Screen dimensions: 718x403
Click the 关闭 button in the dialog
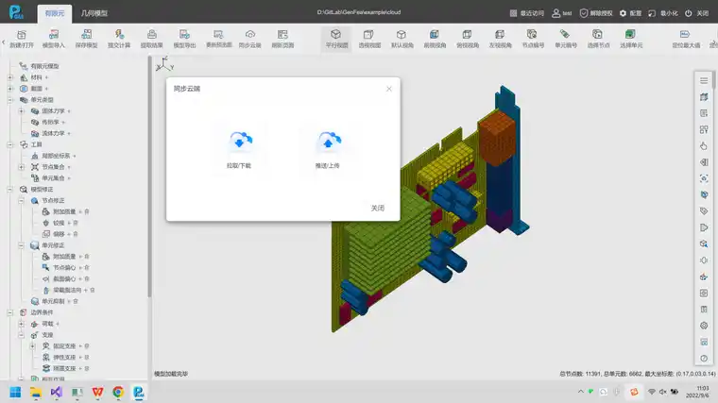377,208
